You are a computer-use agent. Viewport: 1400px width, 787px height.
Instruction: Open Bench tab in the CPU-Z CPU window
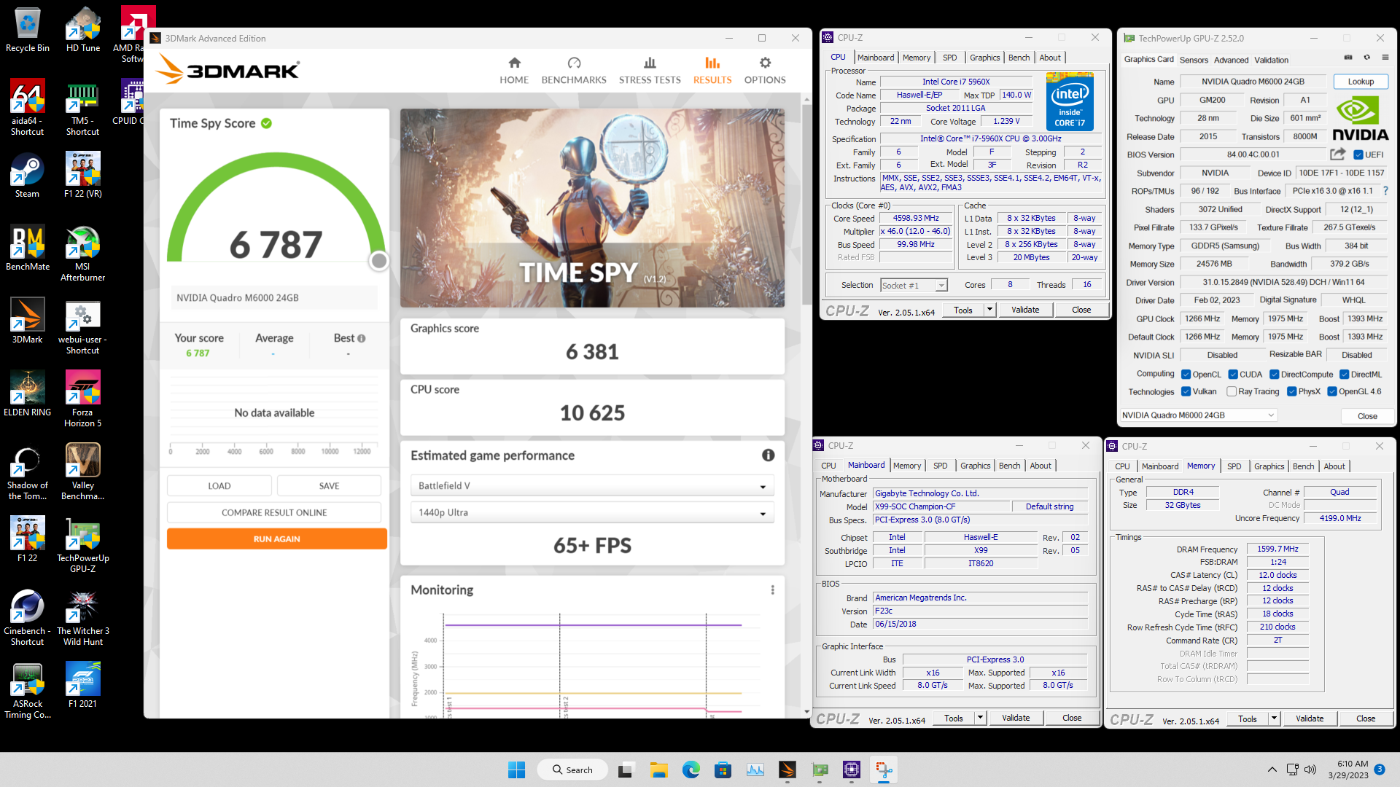[x=1019, y=58]
